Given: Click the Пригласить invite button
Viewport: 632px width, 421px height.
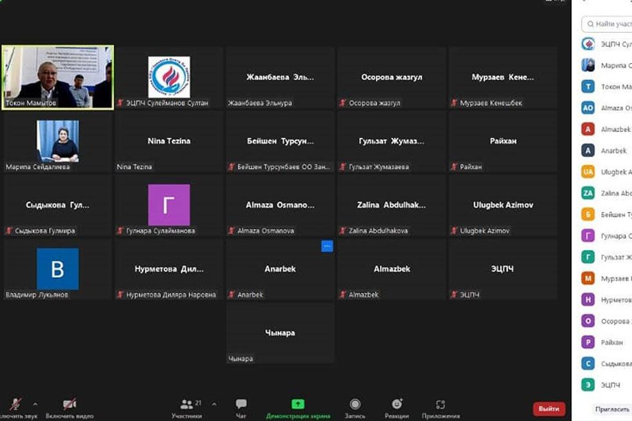Looking at the screenshot, I should [611, 409].
